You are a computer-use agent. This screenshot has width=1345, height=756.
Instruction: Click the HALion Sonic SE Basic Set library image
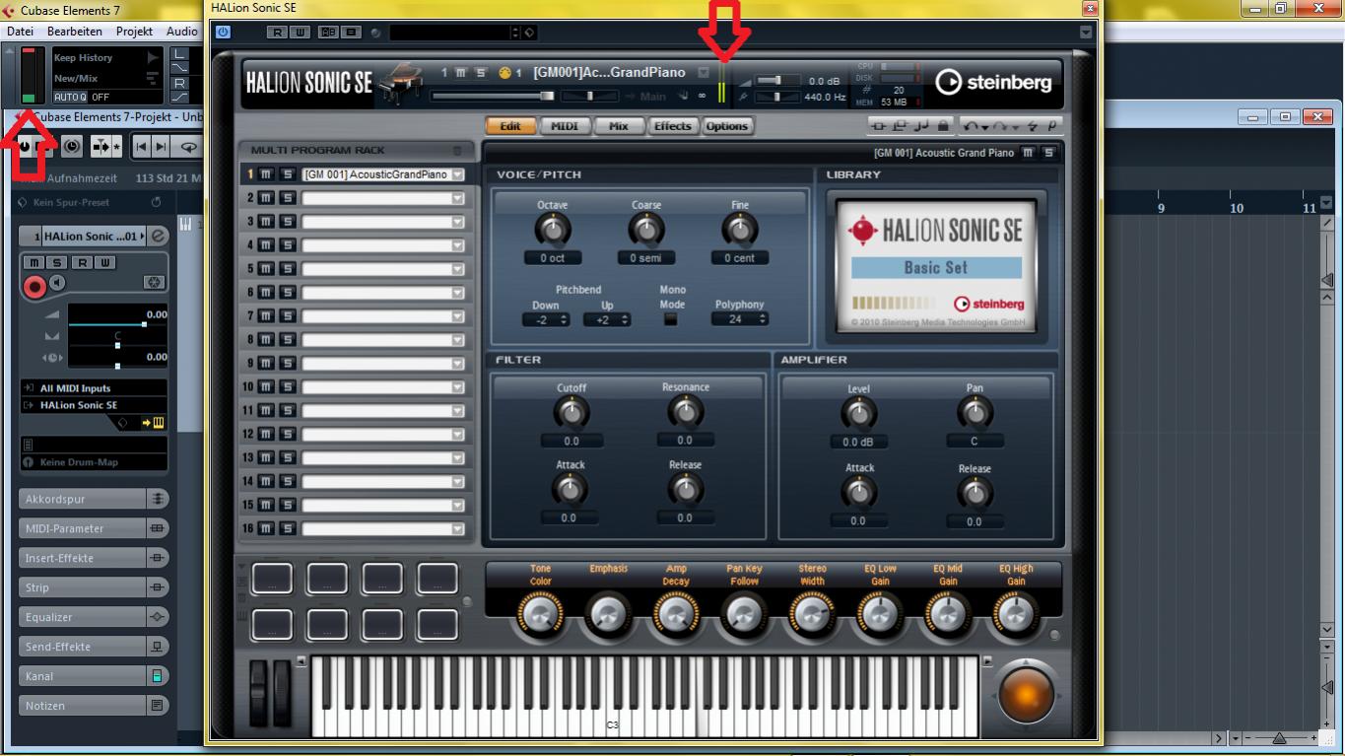tap(936, 265)
